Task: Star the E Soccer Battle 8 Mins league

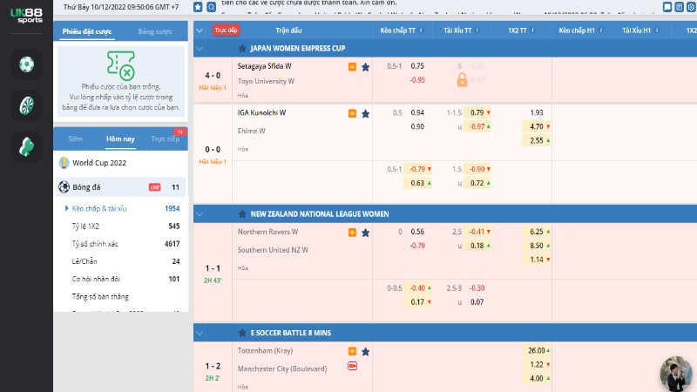Action: pyautogui.click(x=242, y=333)
